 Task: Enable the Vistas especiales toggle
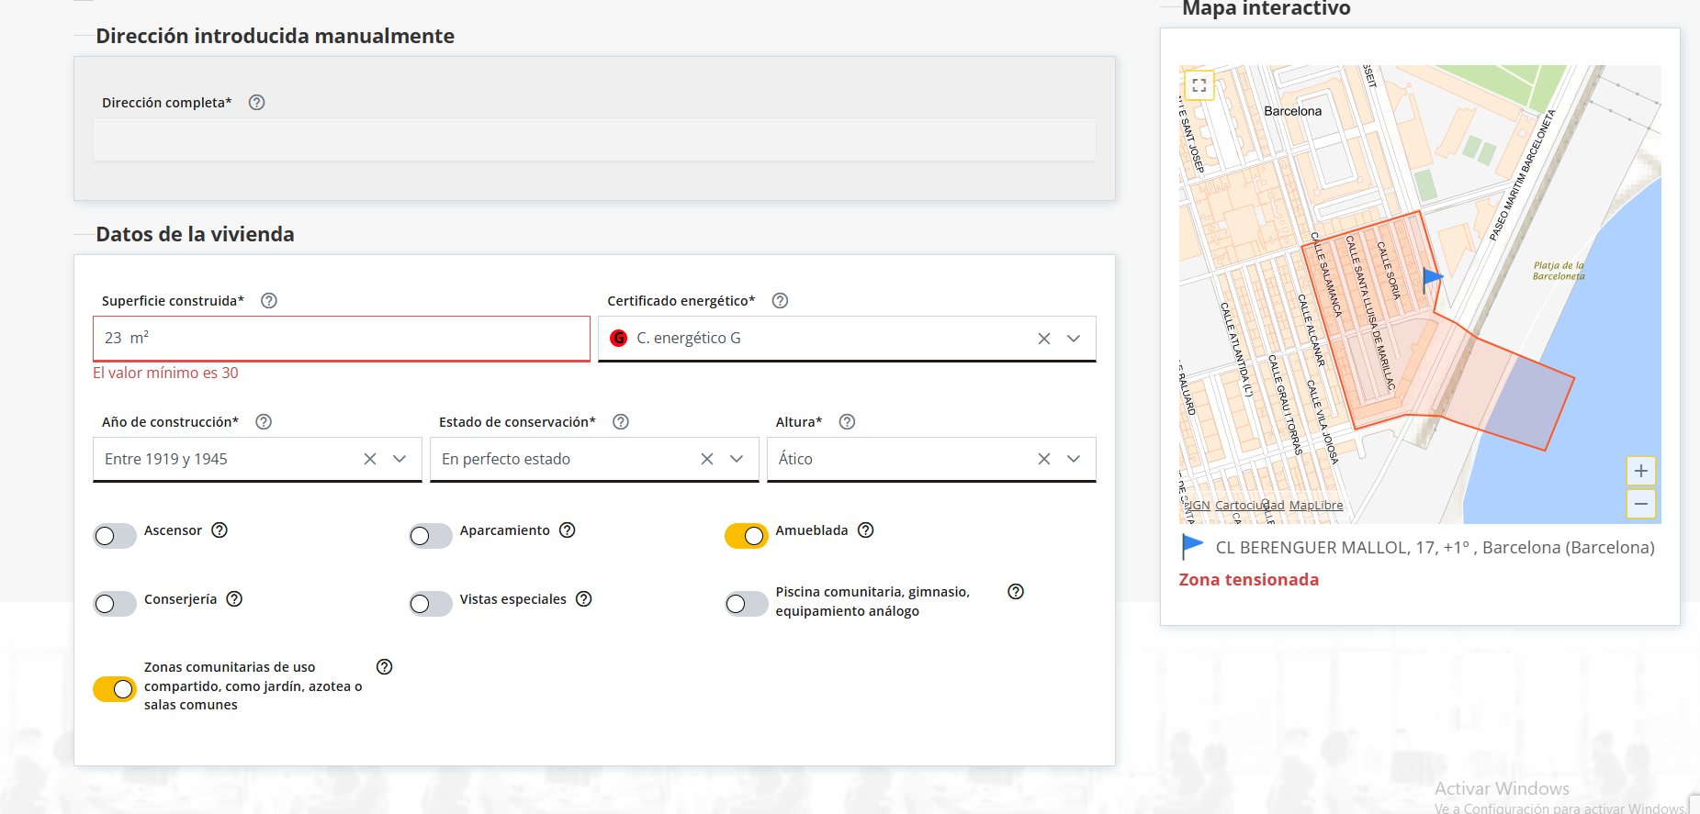430,604
